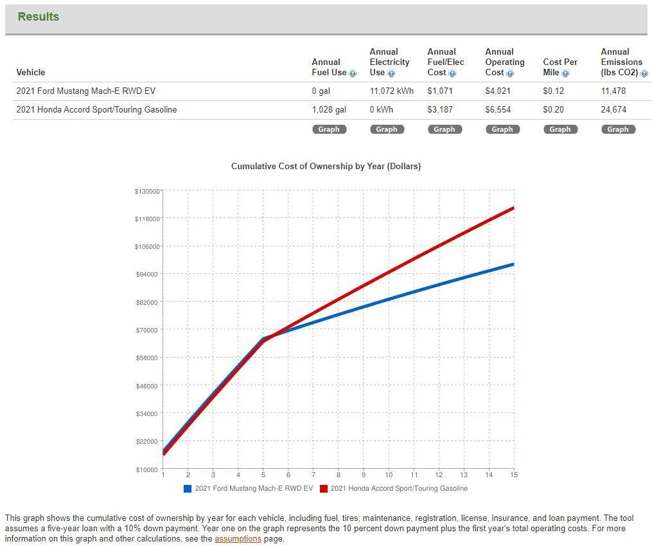Select legend label 2021 Honda Accord Sport/Touring Gasoline
Image resolution: width=652 pixels, height=546 pixels.
point(399,489)
